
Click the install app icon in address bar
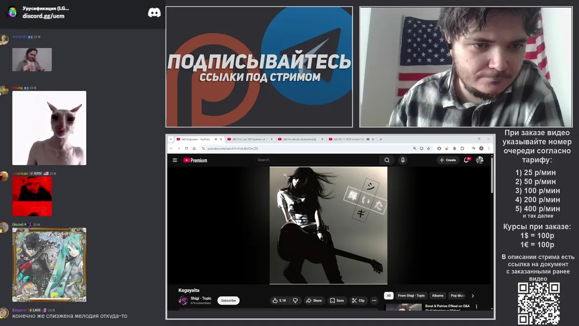pyautogui.click(x=422, y=148)
